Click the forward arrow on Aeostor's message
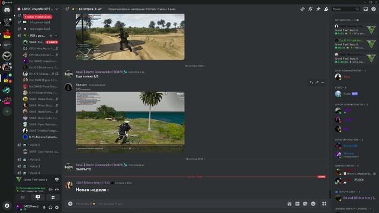This screenshot has height=213, width=379. click(x=317, y=83)
